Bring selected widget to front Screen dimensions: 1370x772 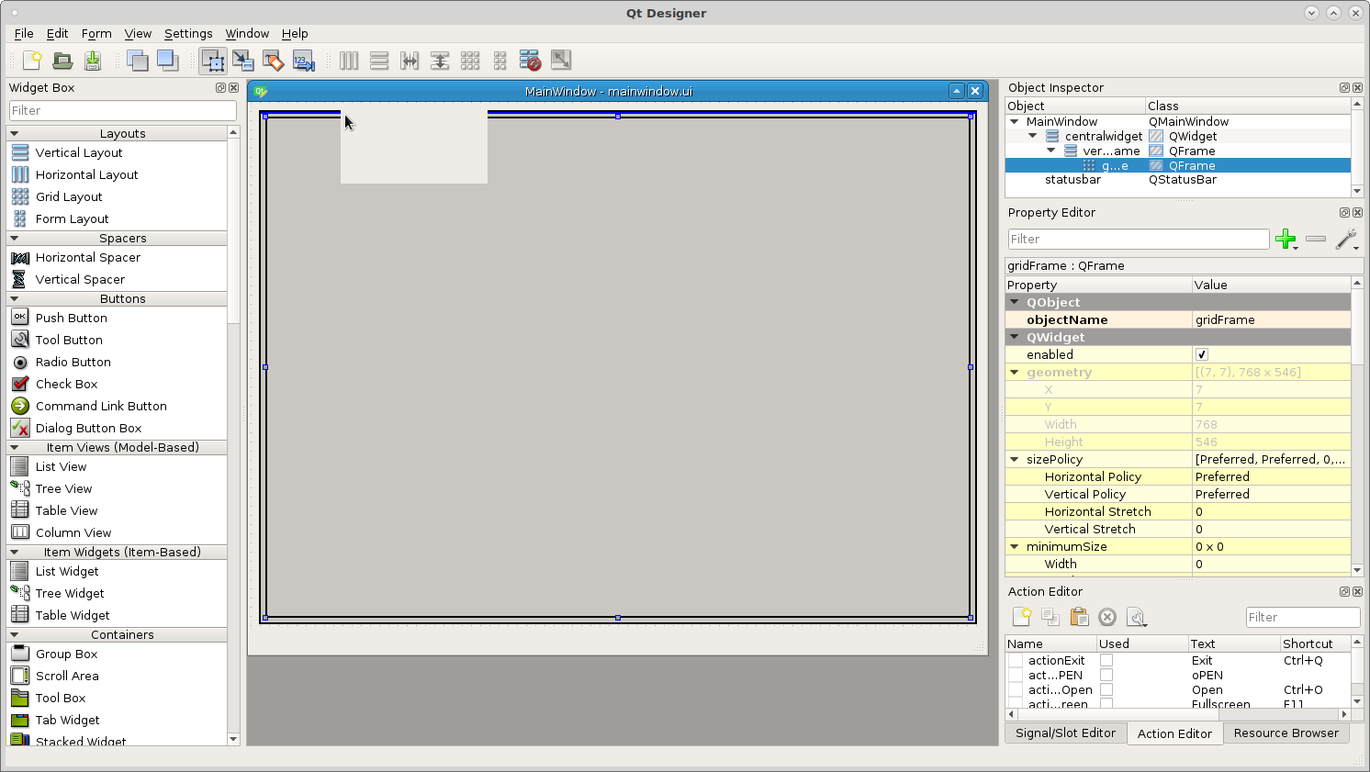click(x=168, y=61)
